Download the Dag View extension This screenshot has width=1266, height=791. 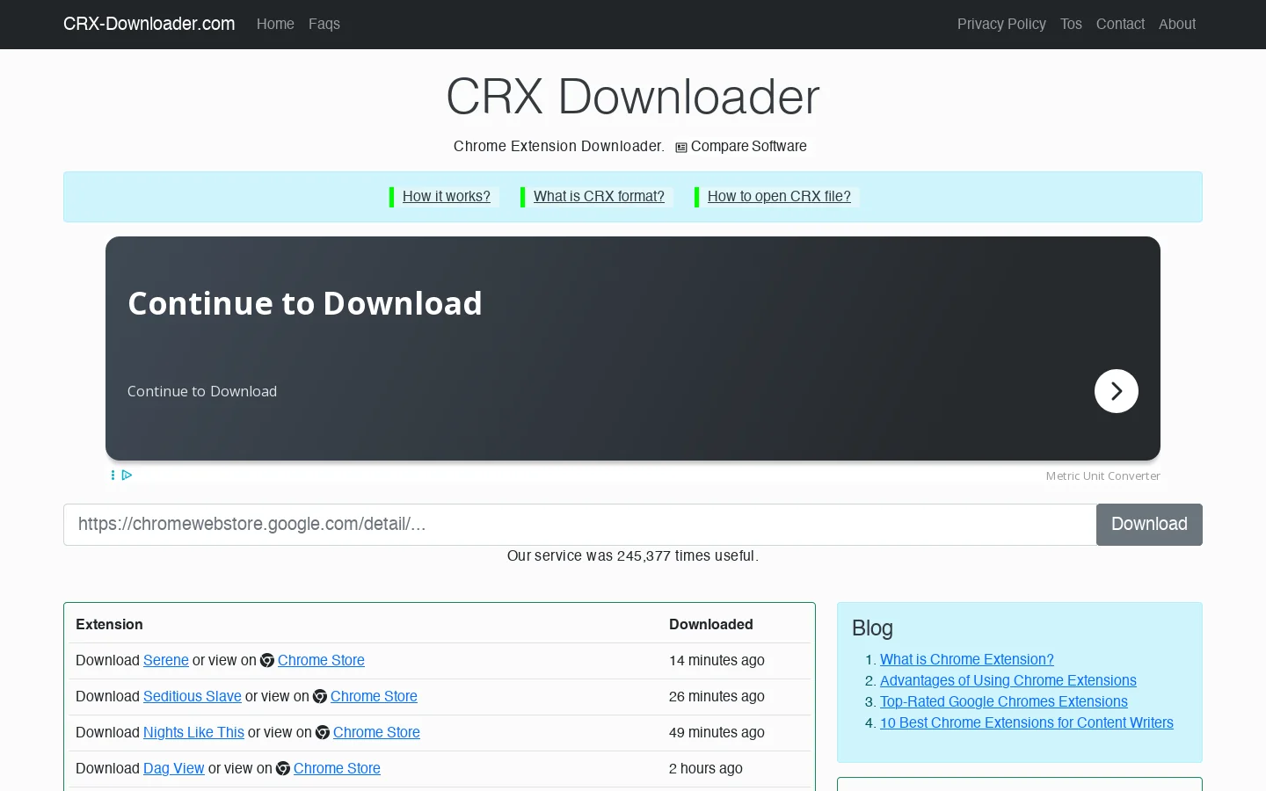tap(174, 768)
